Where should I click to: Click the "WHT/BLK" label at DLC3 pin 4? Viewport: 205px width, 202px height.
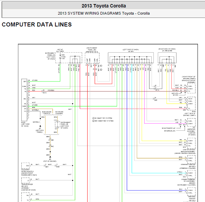tap(35, 110)
